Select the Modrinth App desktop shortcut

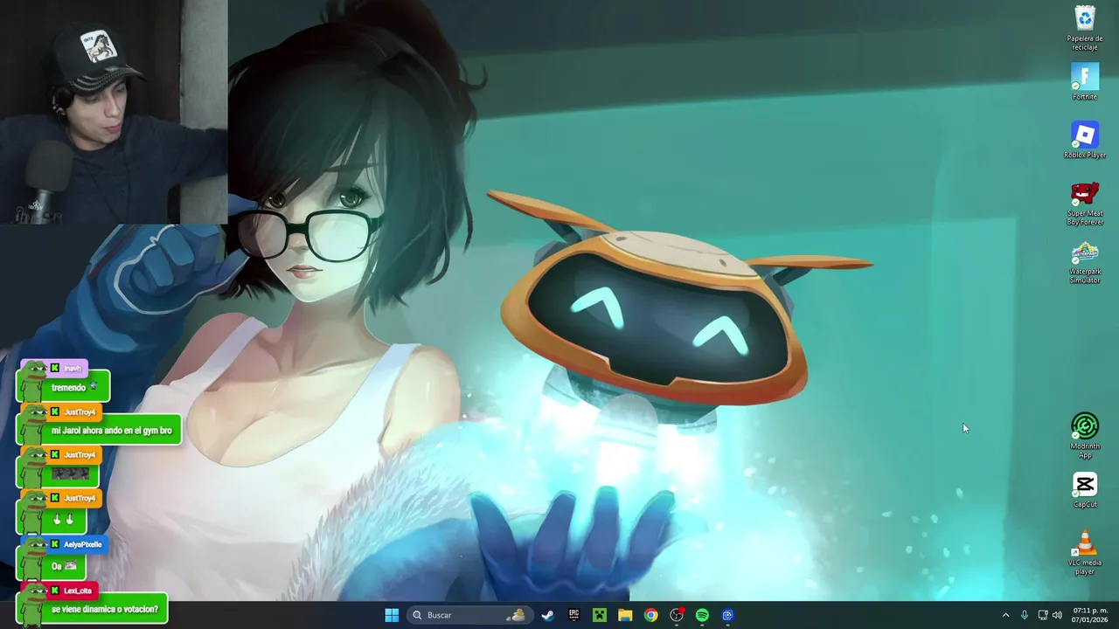[1085, 435]
